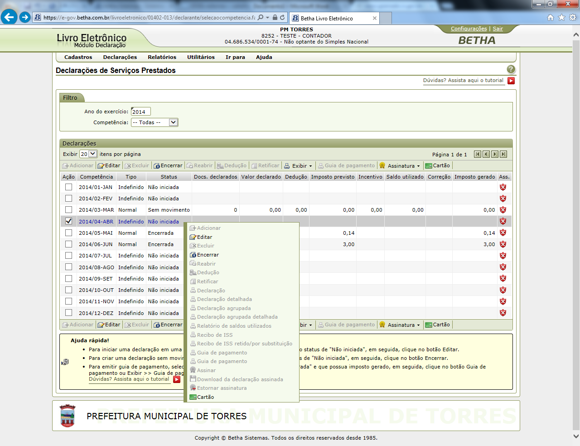Image resolution: width=580 pixels, height=446 pixels.
Task: Click signature shield icon for 2014/06-JUN row
Action: click(503, 244)
